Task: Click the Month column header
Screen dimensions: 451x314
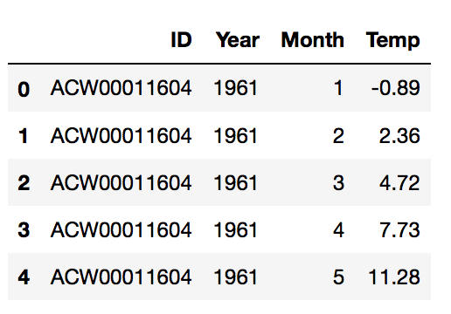Action: click(x=313, y=40)
